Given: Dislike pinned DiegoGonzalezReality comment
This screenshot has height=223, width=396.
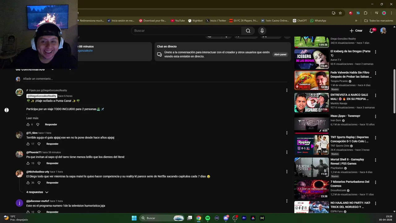Looking at the screenshot, I should click(38, 125).
